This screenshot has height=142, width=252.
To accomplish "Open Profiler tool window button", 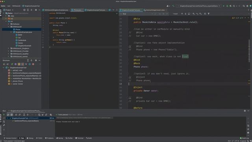I will pyautogui.click(x=69, y=138).
